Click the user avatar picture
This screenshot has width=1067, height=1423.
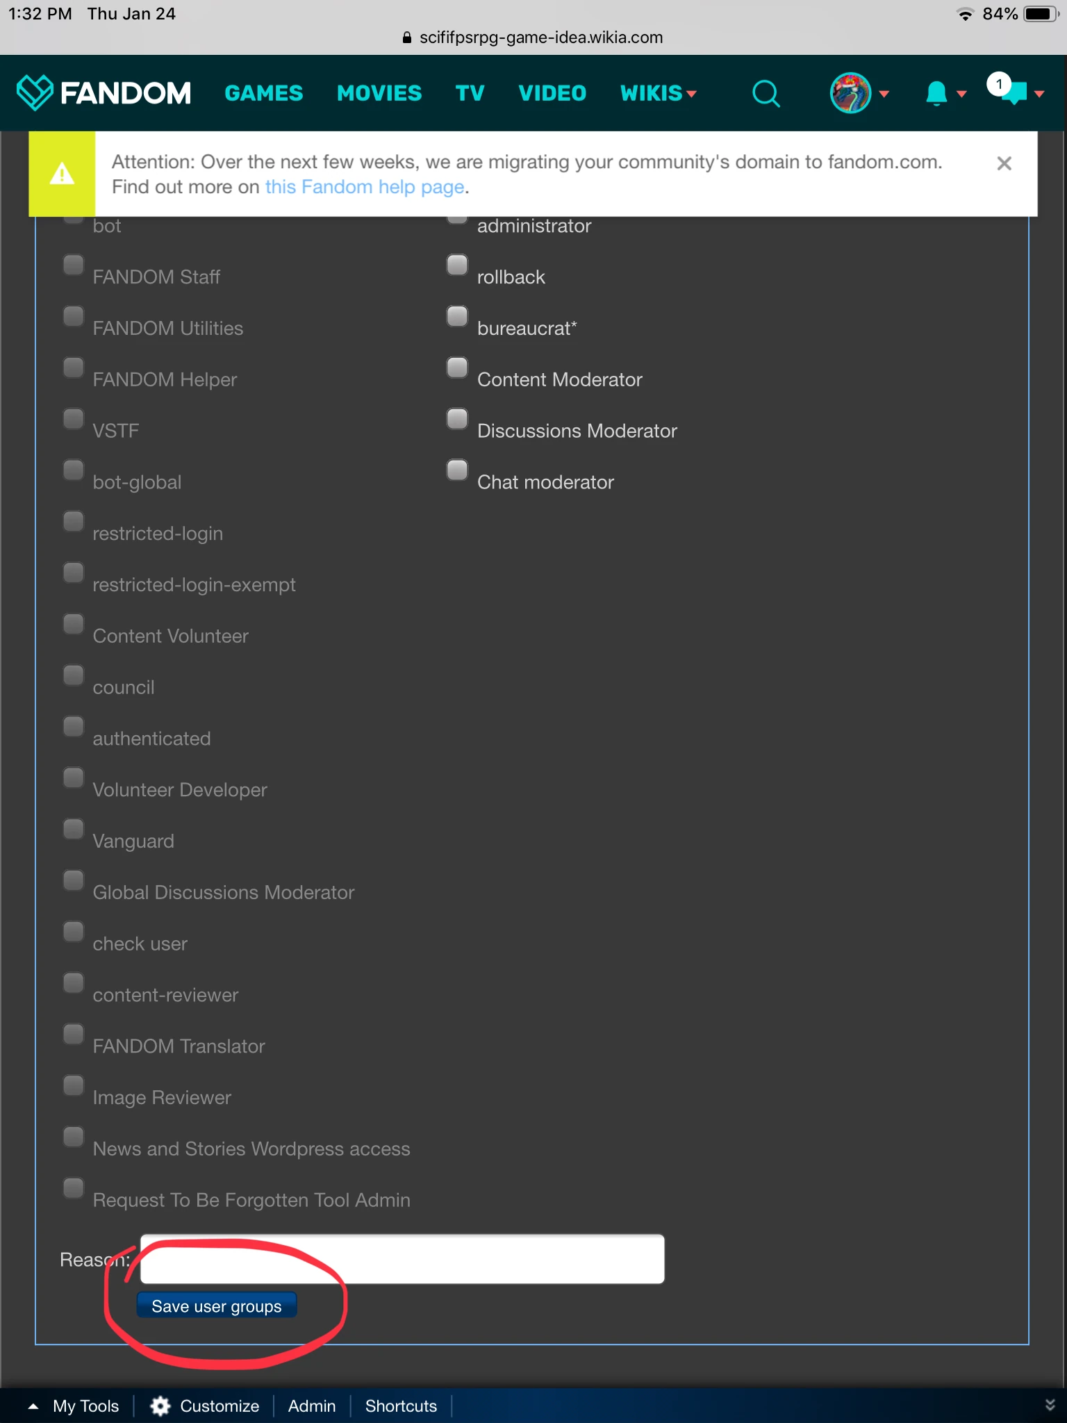(850, 93)
